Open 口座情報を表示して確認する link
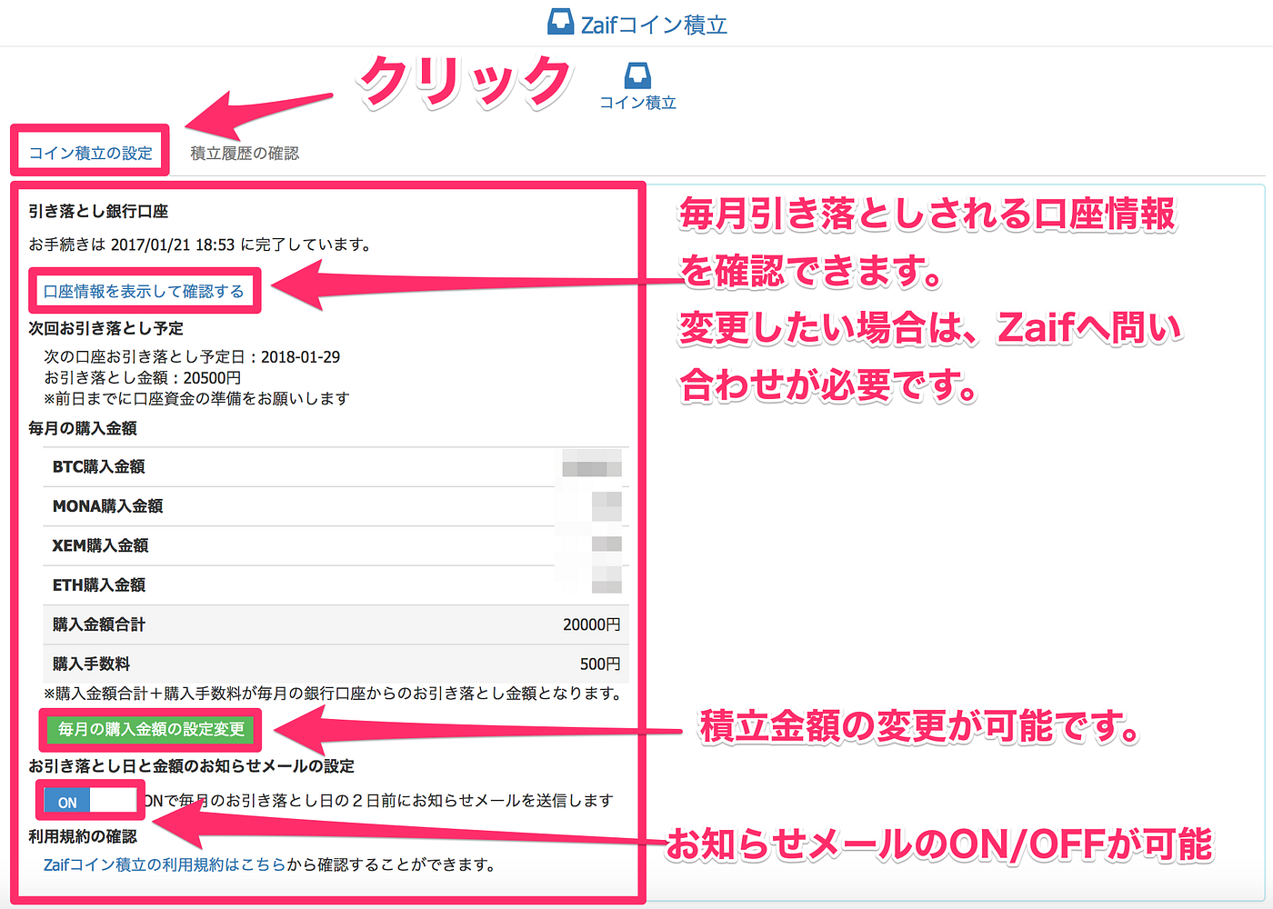The width and height of the screenshot is (1273, 909). point(144,291)
